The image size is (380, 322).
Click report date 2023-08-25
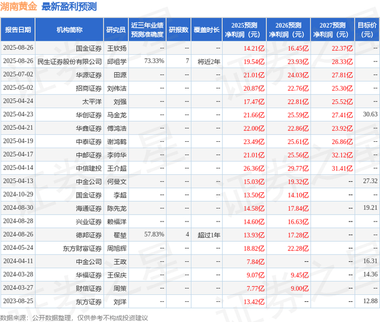18,301
